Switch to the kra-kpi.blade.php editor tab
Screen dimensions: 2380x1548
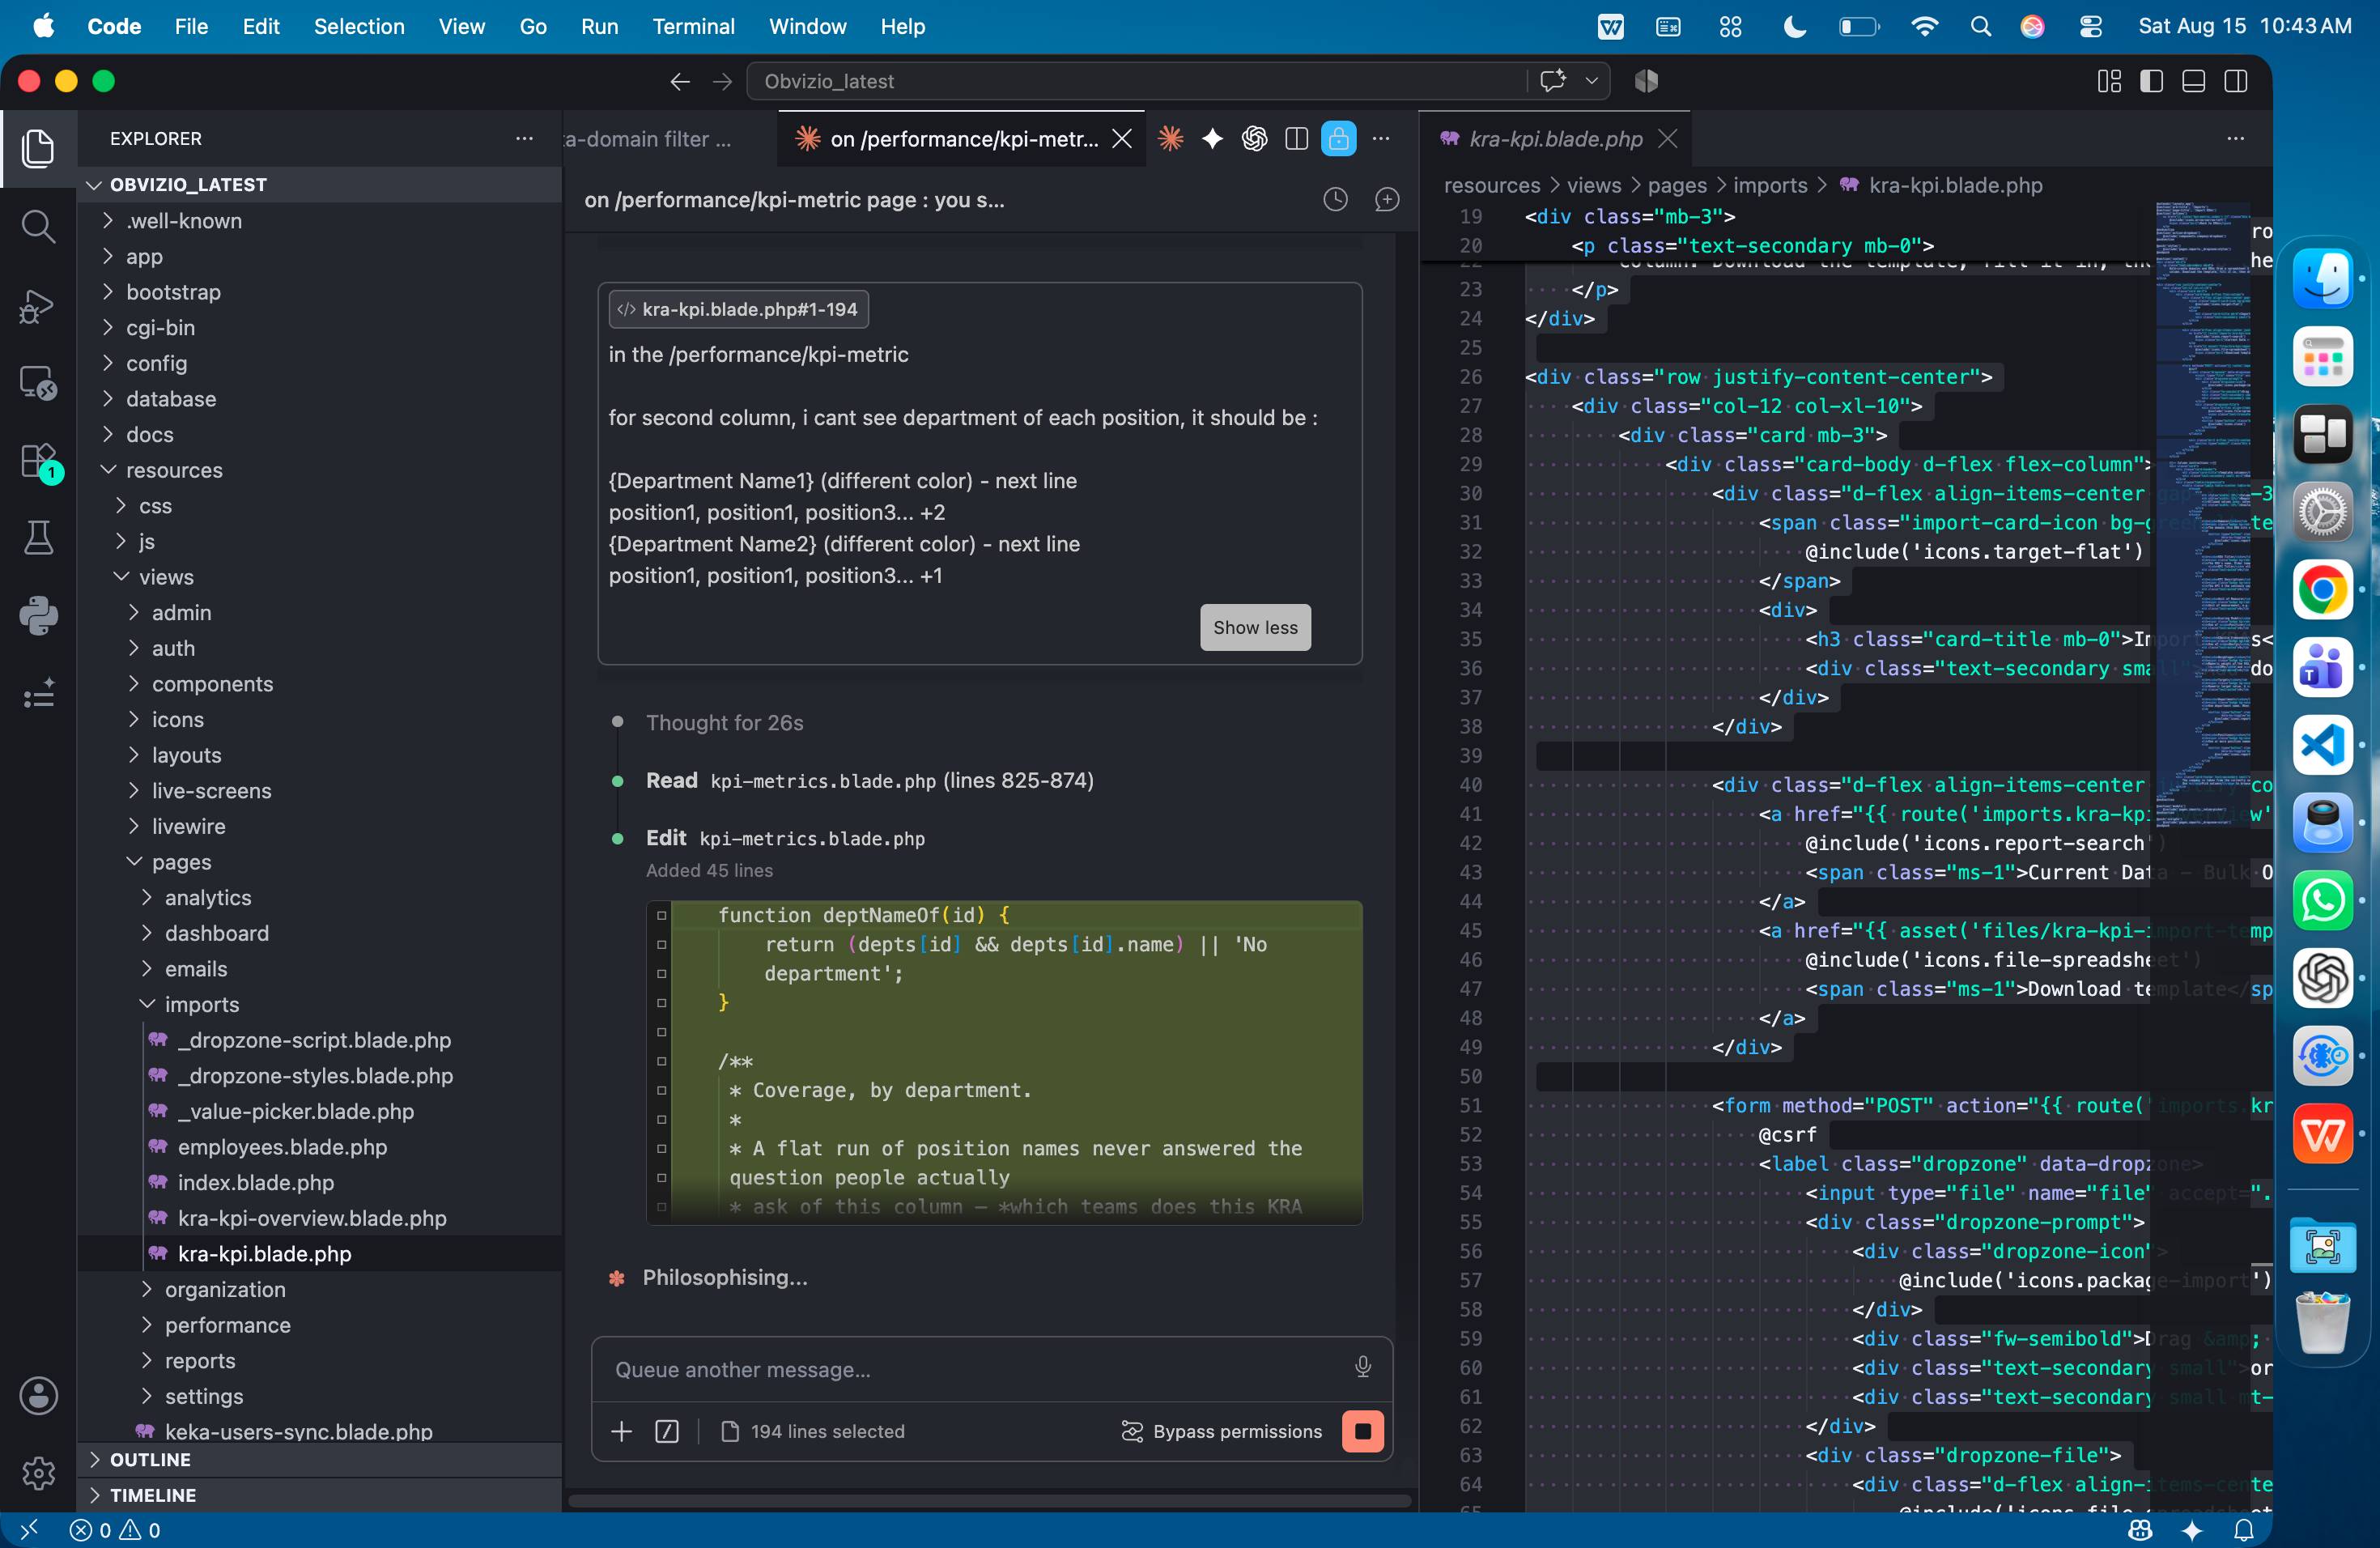pos(1554,139)
